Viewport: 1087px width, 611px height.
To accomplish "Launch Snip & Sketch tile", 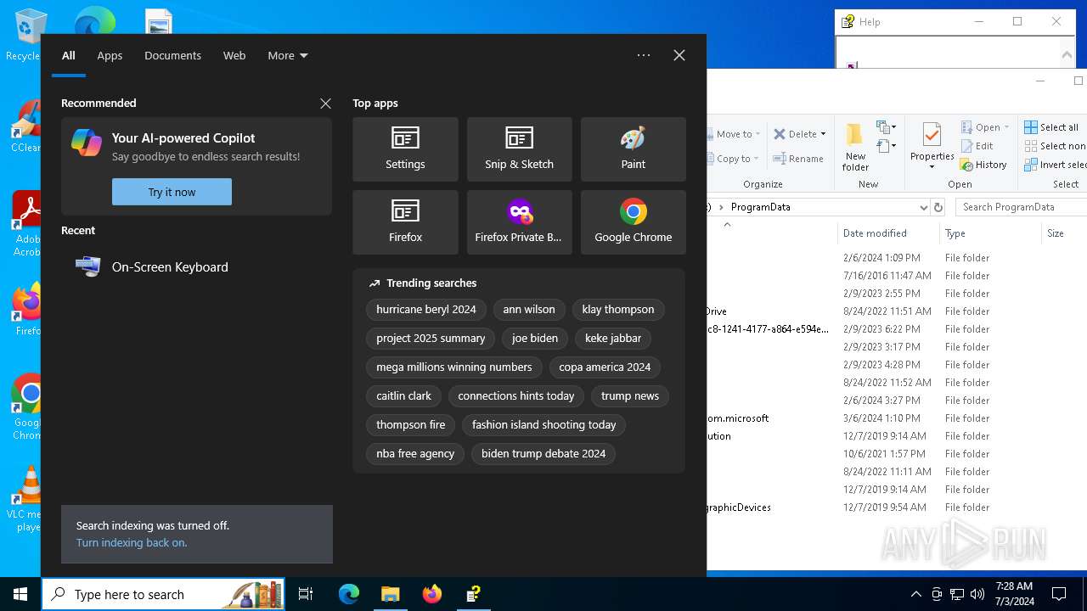I will pyautogui.click(x=519, y=149).
